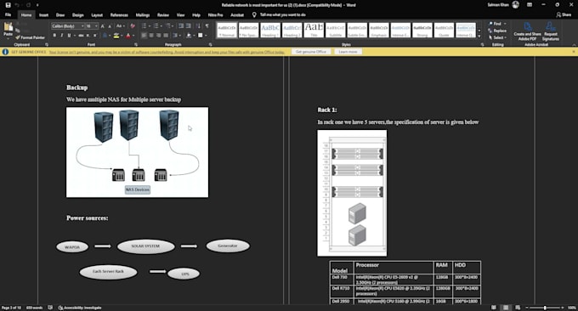Toggle Show/Hide paragraph marks
This screenshot has width=578, height=311.
click(x=207, y=26)
